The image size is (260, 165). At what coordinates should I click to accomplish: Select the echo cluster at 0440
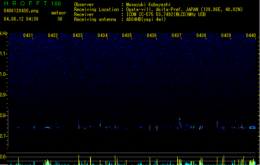point(253,127)
